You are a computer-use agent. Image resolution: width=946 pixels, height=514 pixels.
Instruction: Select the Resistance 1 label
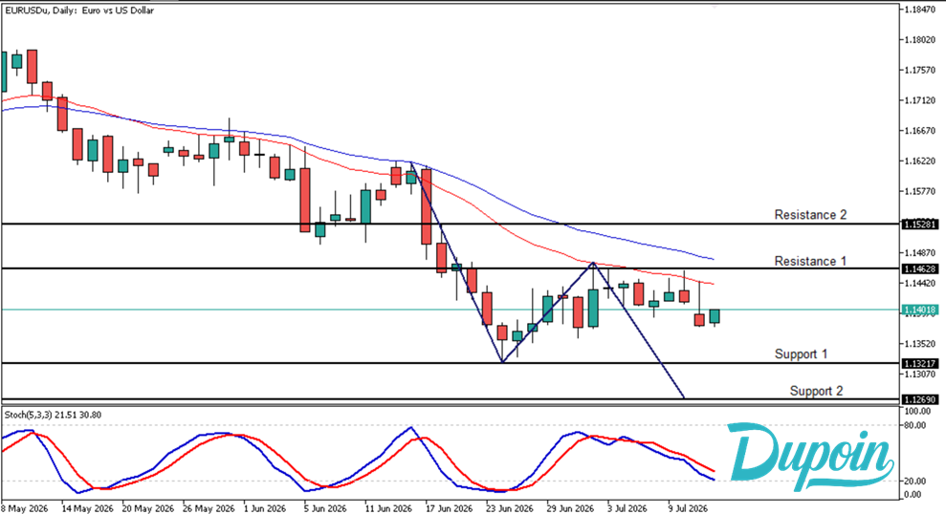click(810, 261)
